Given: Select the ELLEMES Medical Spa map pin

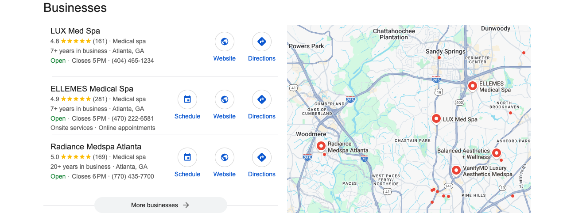Looking at the screenshot, I should (x=473, y=86).
